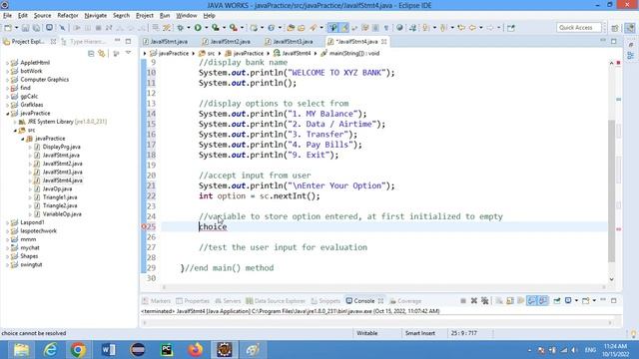Open the Refactor menu
Screen dimensions: 639x359
tap(68, 16)
